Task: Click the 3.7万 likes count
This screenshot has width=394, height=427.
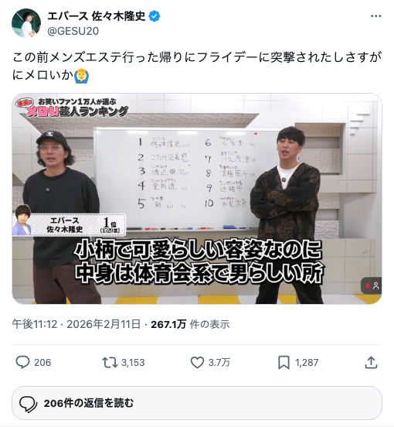Action: coord(219,363)
